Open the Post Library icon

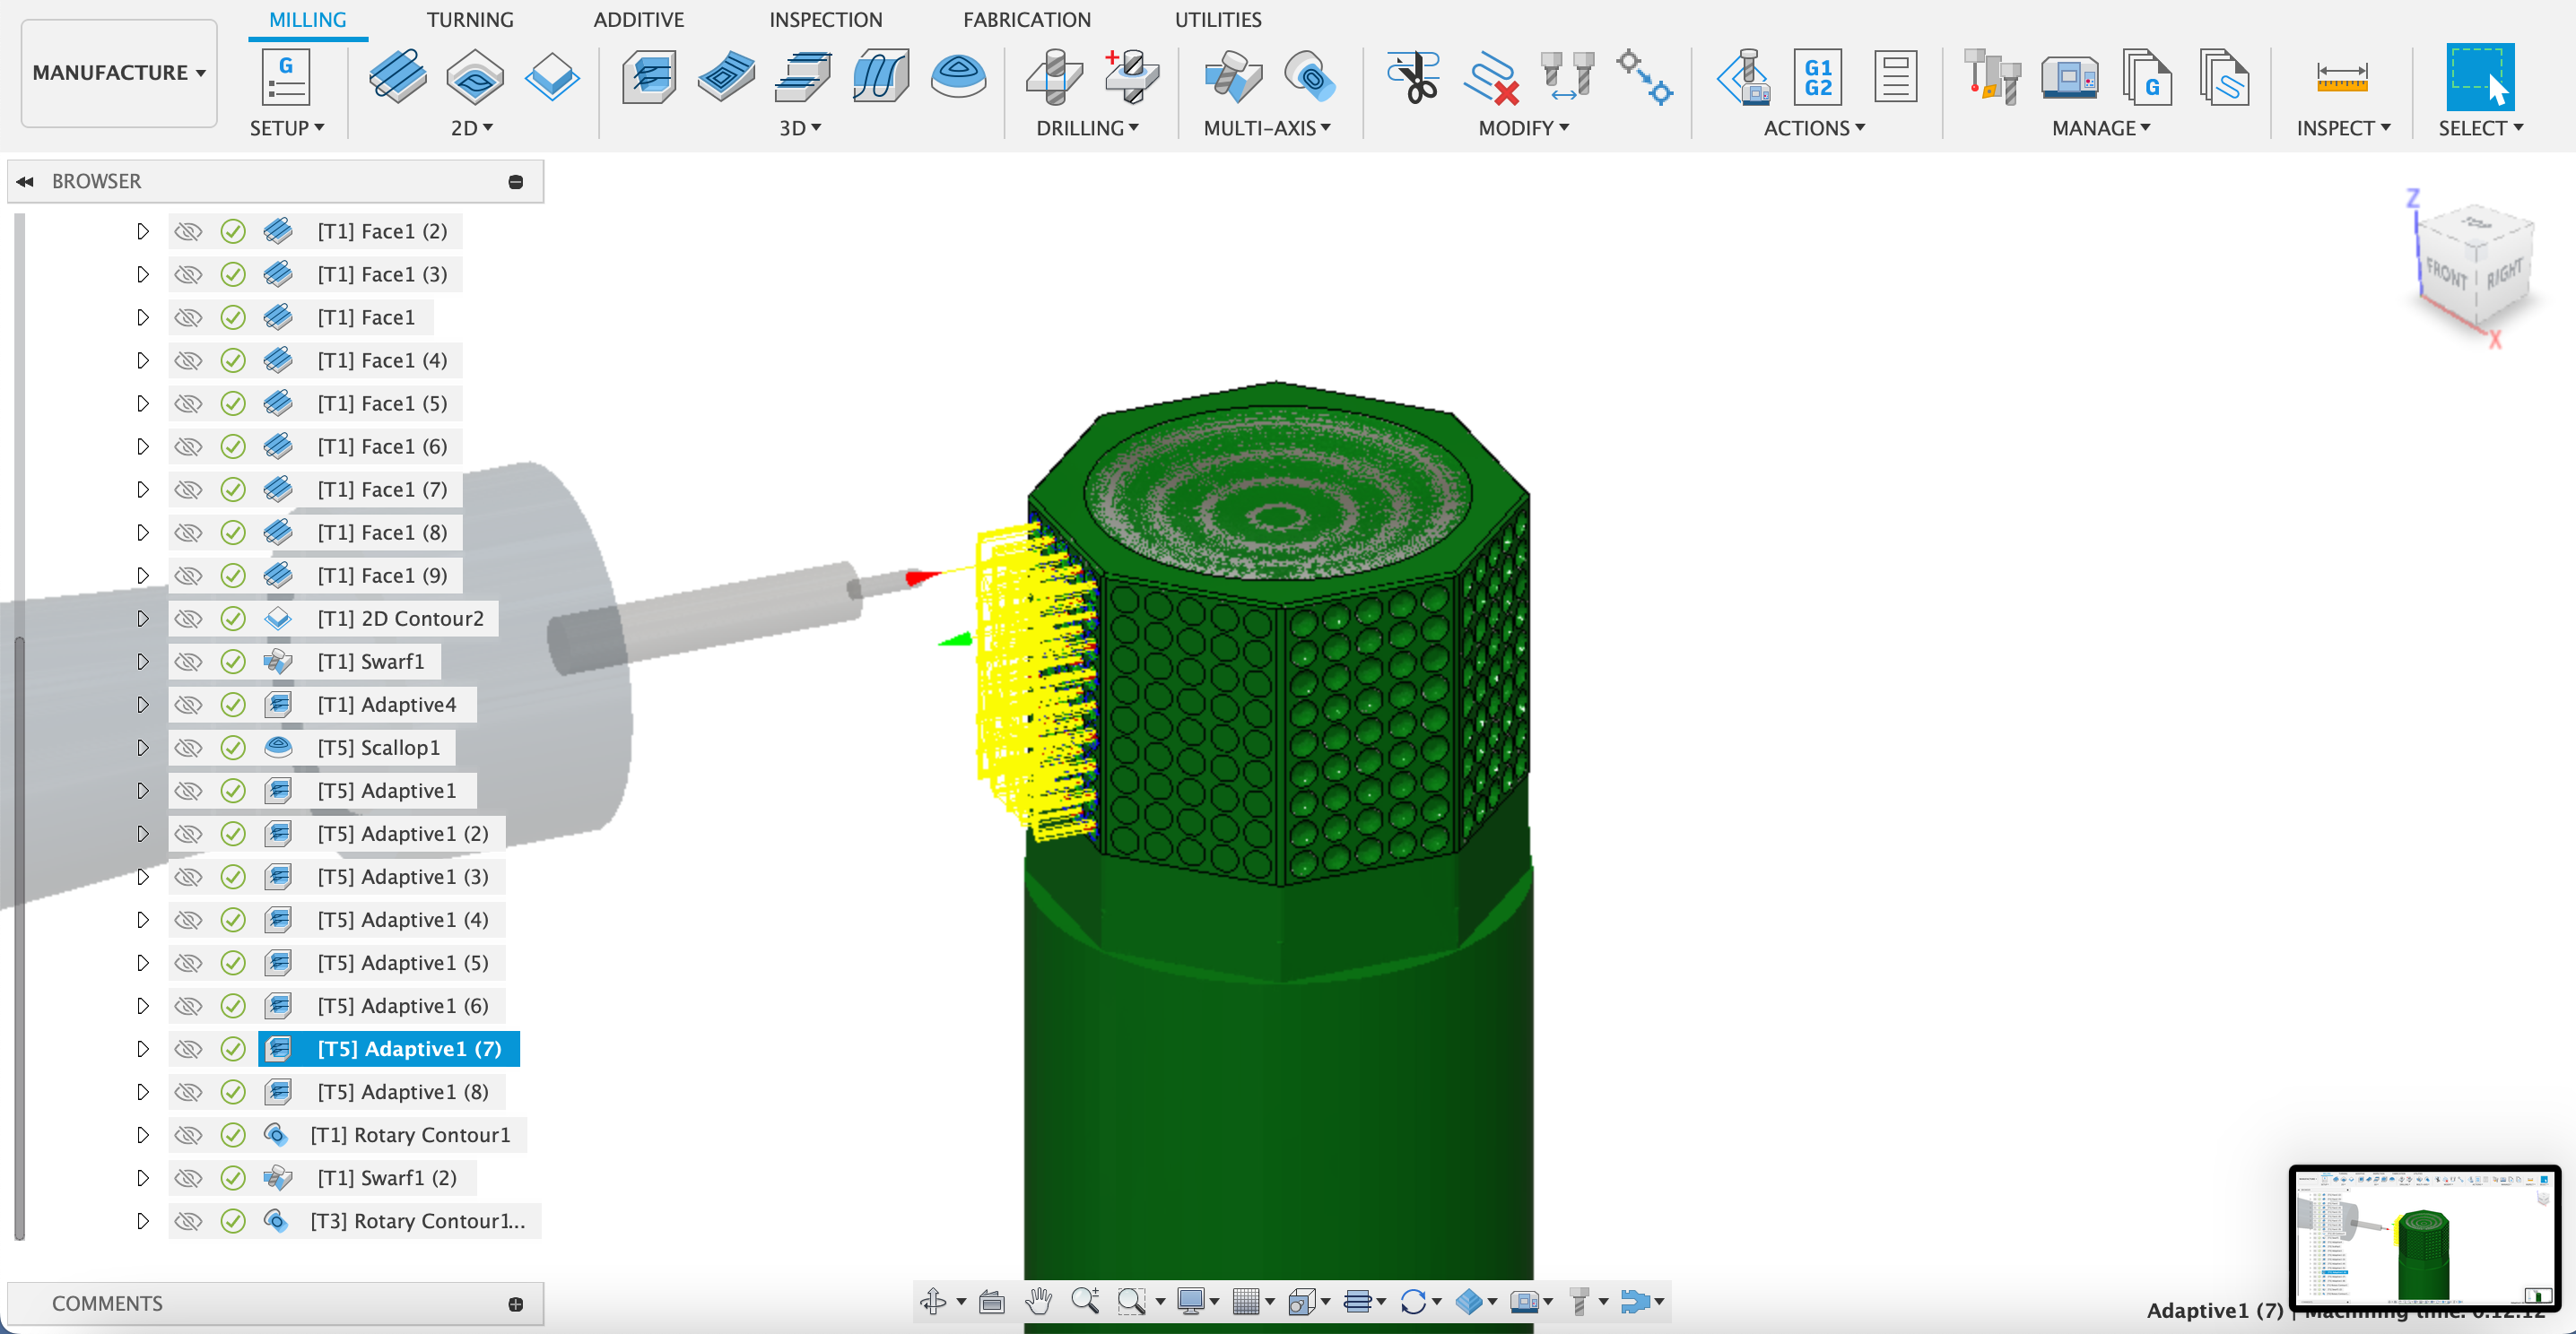coord(2146,77)
